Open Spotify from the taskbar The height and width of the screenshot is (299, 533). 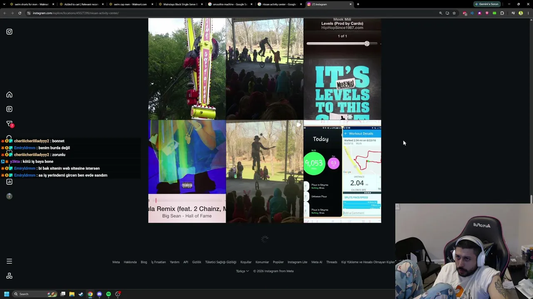tap(108, 294)
